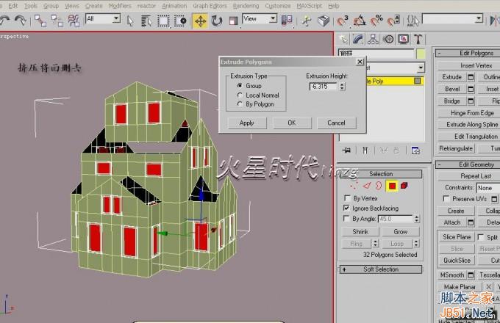Enable the Preserve UVs checkbox
Viewport: 500px width, 323px height.
446,199
